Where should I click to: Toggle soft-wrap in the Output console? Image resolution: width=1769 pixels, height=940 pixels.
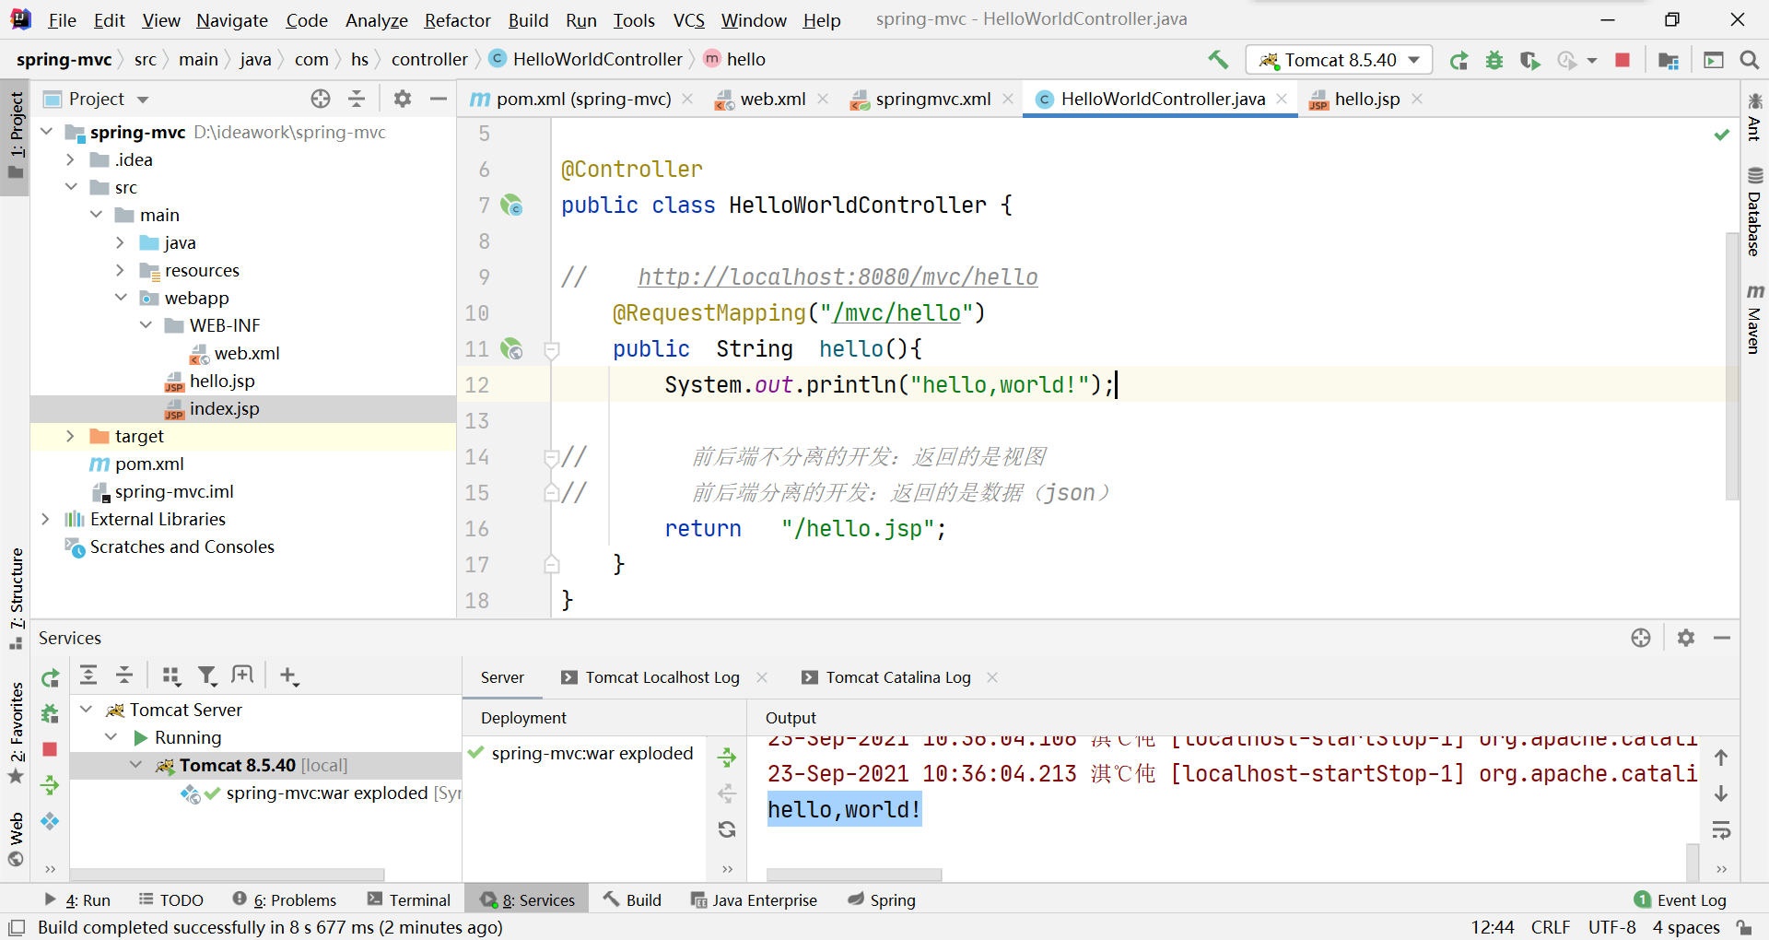click(1721, 829)
